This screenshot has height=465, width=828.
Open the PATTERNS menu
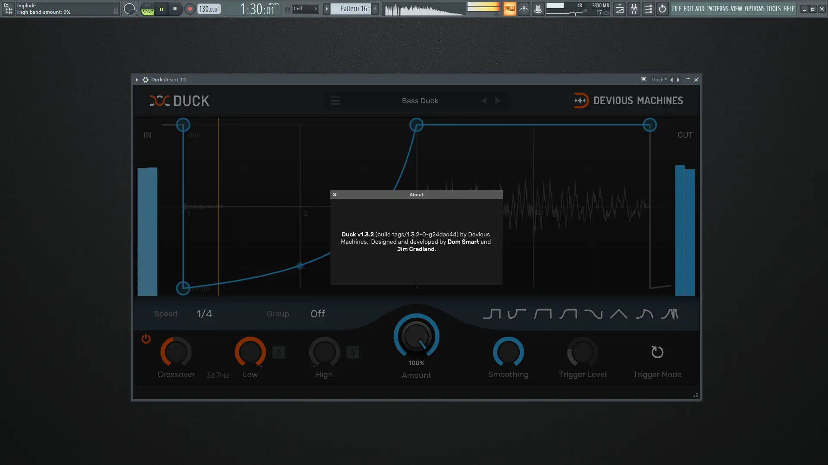tap(718, 9)
